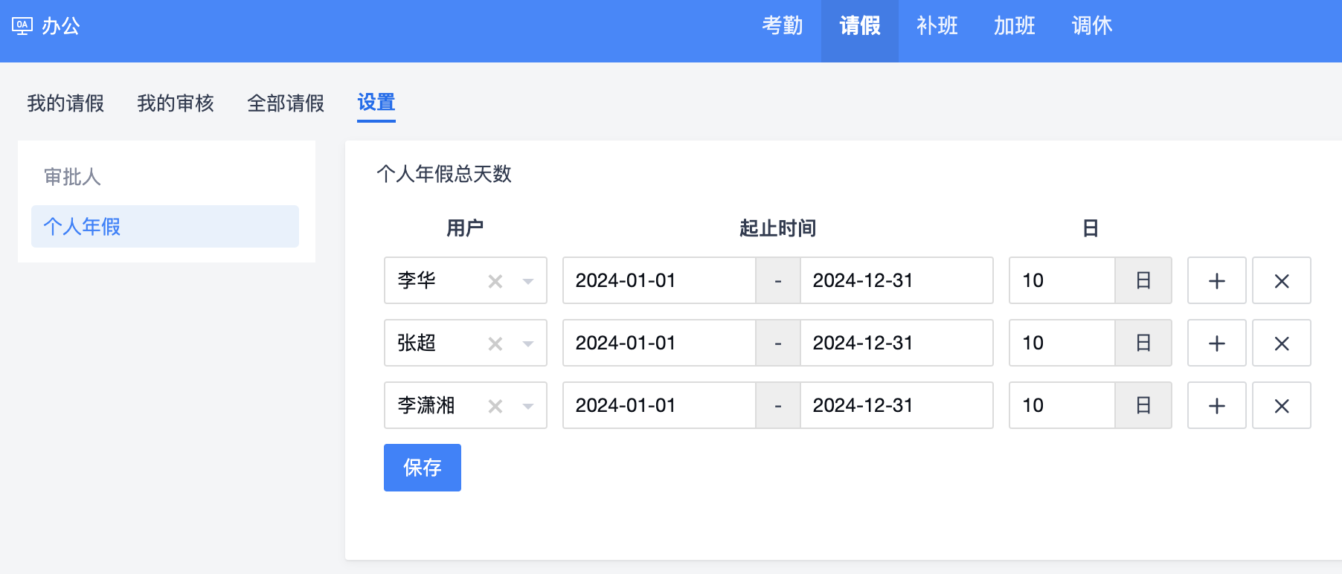Clear the selected user 张超

pos(495,344)
